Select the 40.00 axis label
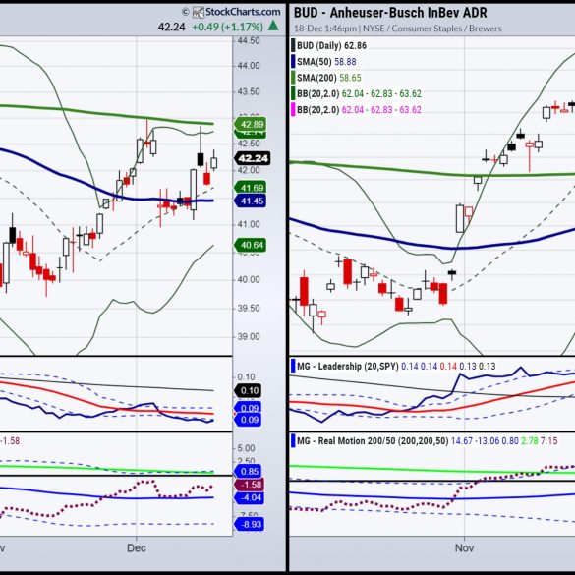The width and height of the screenshot is (575, 575). [x=249, y=280]
